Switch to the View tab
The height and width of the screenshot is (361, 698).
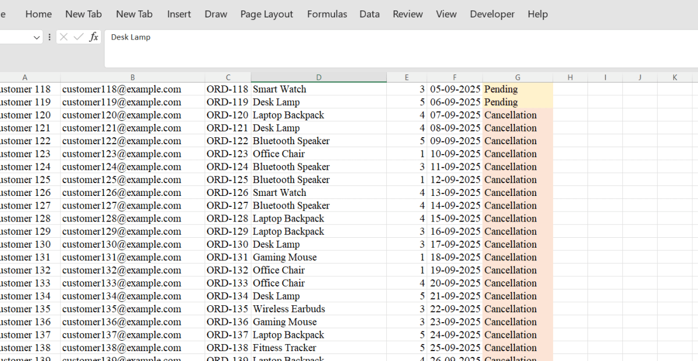446,14
